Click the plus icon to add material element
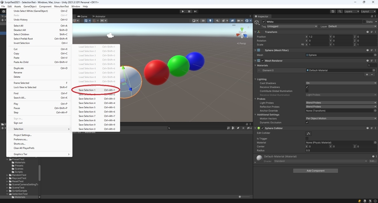Screen dimensions: 378x203 coord(367,75)
